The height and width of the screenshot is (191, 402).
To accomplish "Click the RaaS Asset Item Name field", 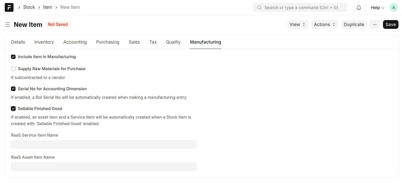I will [x=104, y=167].
